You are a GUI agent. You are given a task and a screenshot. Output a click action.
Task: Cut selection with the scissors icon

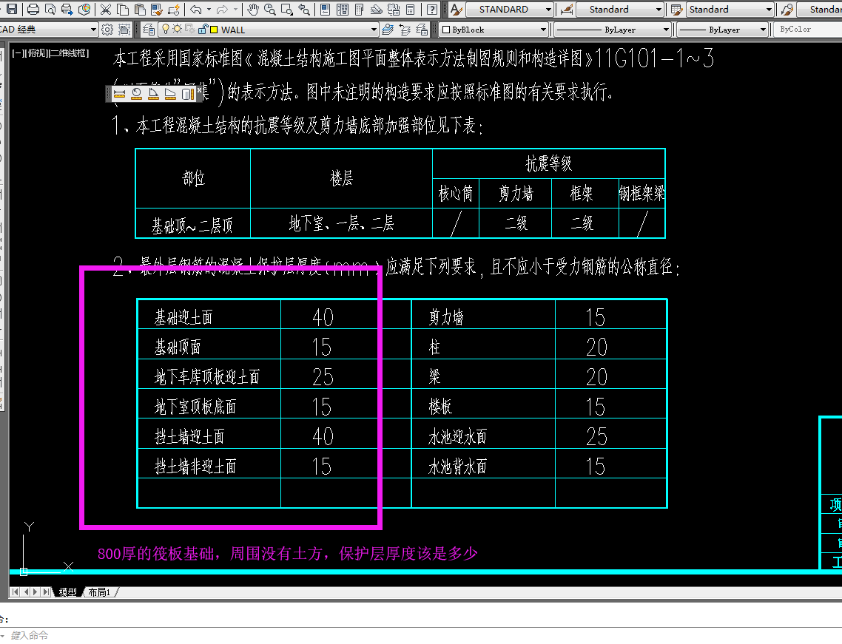click(x=106, y=9)
